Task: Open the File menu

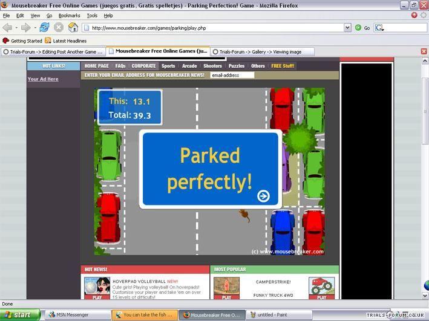Action: [6, 16]
